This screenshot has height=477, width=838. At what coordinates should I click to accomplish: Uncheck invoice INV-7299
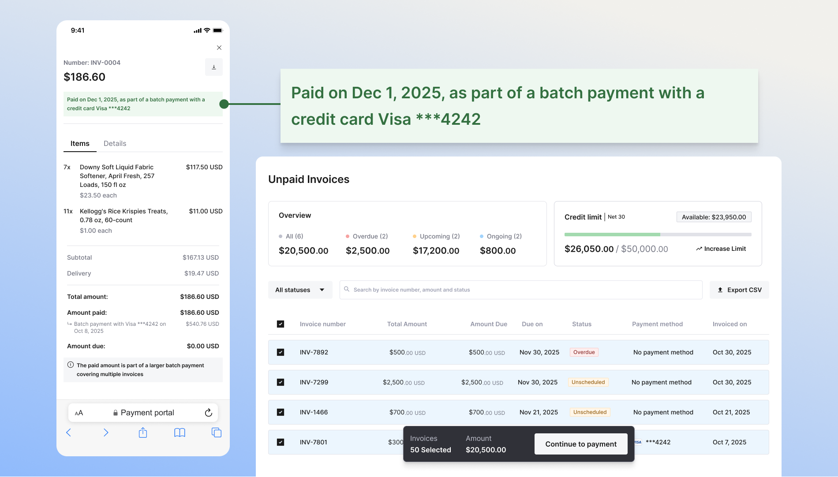coord(281,382)
